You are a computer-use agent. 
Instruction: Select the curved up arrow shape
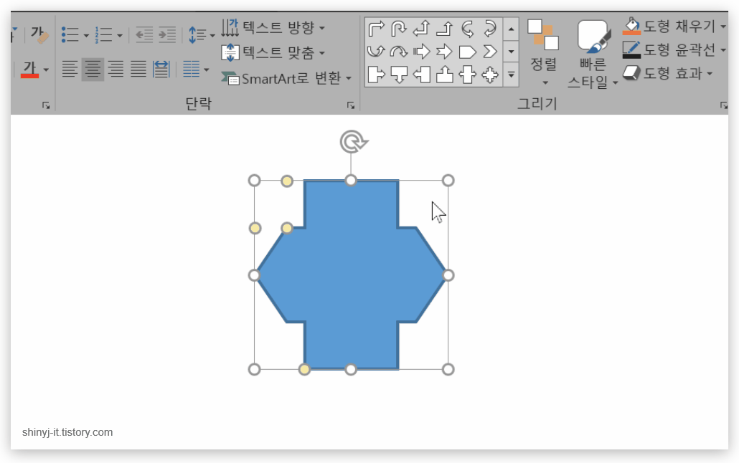click(x=376, y=52)
